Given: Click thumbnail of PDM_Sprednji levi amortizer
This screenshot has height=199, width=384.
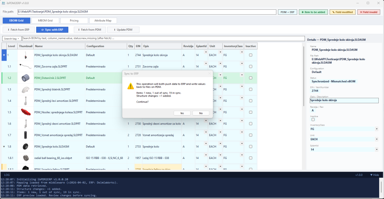Looking at the screenshot, I should 25,101.
